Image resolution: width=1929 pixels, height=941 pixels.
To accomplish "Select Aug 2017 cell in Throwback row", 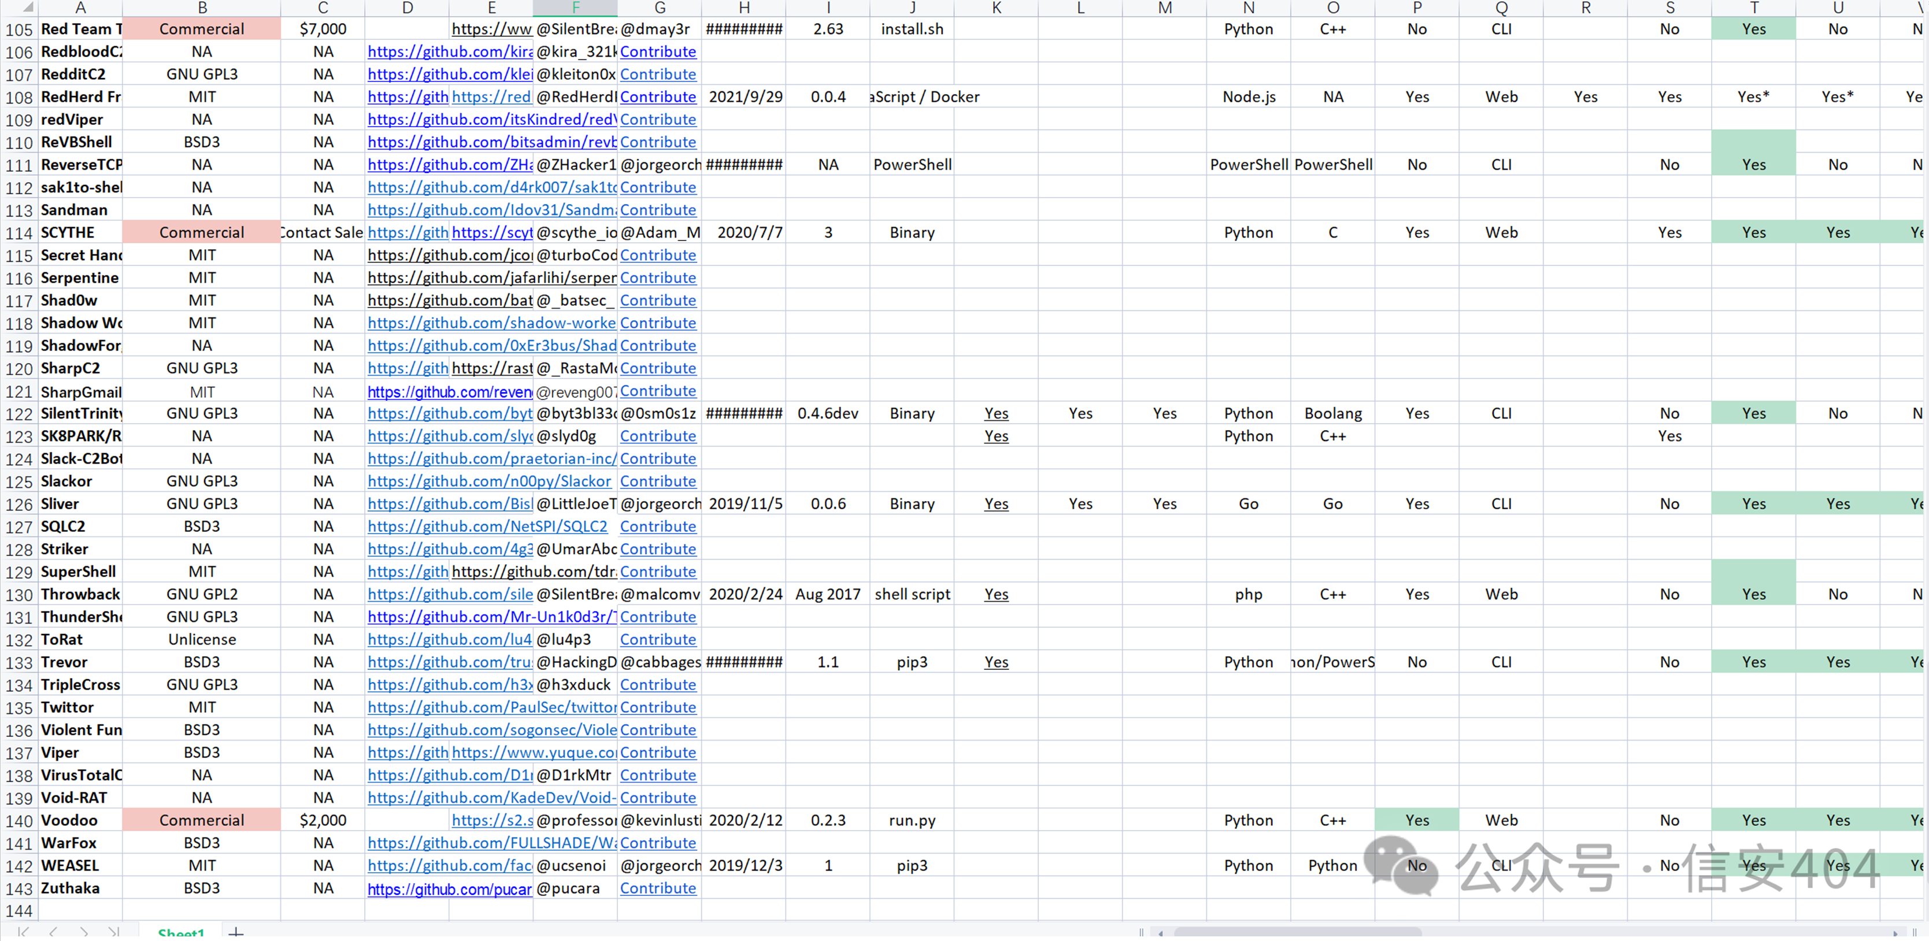I will pyautogui.click(x=827, y=594).
